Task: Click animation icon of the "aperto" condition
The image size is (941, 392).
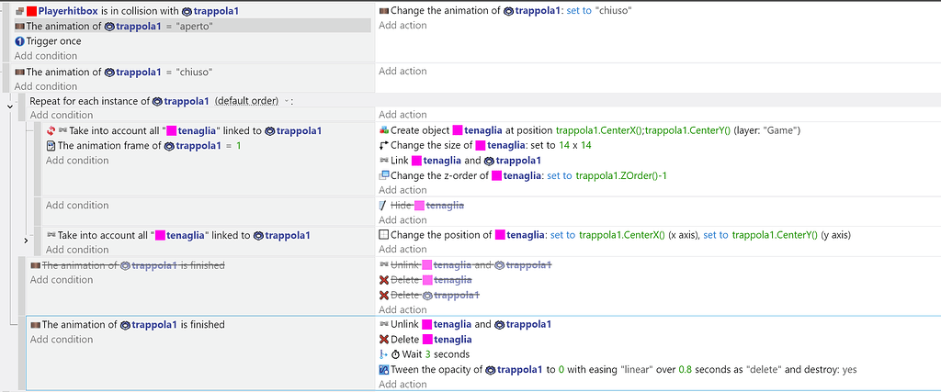Action: [19, 26]
